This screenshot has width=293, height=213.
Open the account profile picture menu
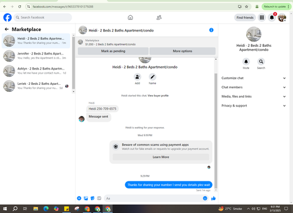click(282, 18)
